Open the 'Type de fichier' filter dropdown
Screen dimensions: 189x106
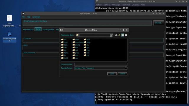[x=126, y=68]
